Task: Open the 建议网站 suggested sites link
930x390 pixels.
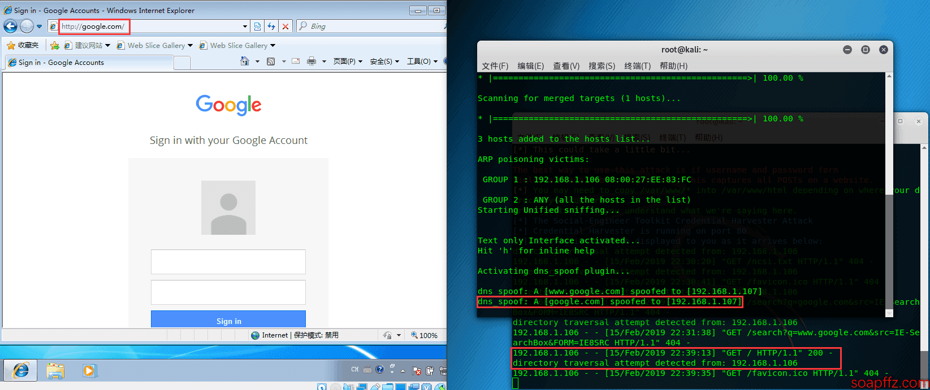Action: point(84,45)
